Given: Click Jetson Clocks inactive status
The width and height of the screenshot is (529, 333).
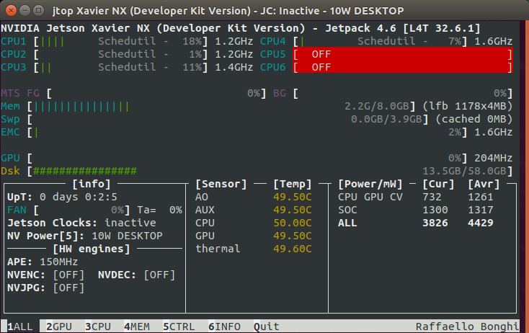Looking at the screenshot, I should point(81,223).
